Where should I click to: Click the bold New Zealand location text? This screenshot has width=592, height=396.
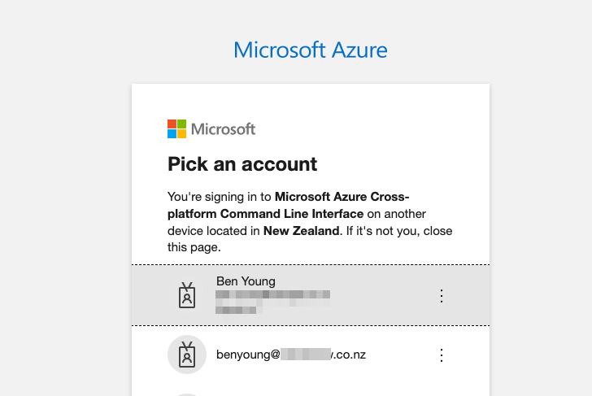[301, 231]
